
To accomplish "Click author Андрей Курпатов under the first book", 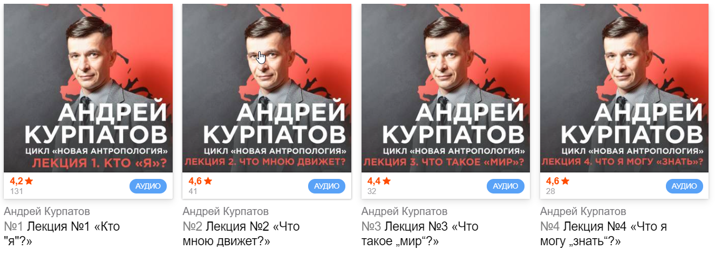I will pos(47,211).
